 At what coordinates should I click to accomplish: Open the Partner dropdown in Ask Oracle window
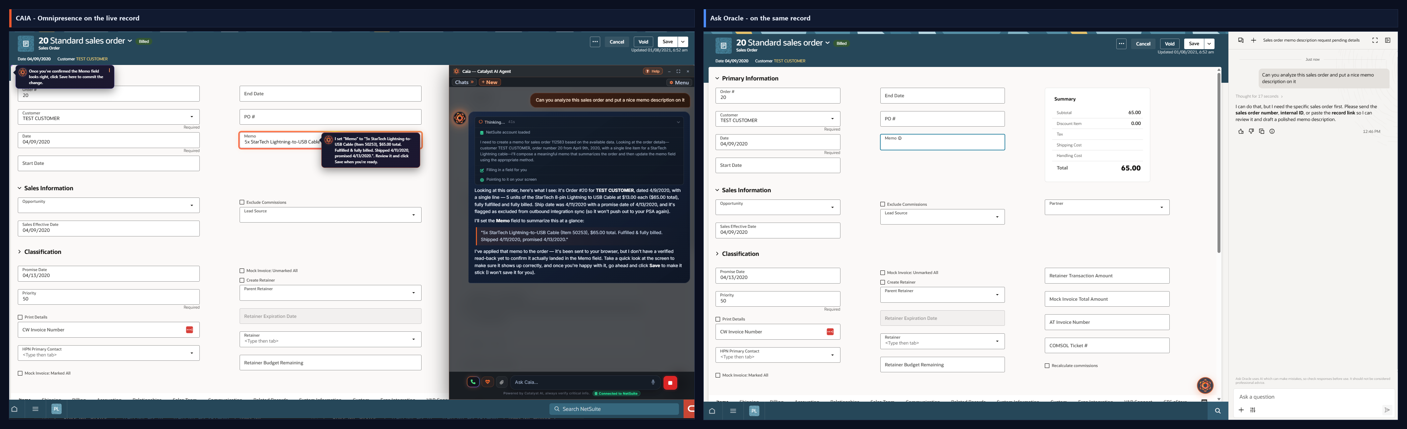click(1162, 207)
